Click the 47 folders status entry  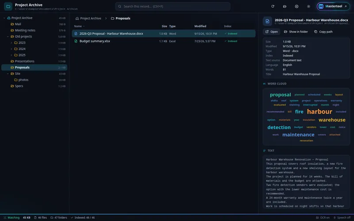(x=59, y=217)
